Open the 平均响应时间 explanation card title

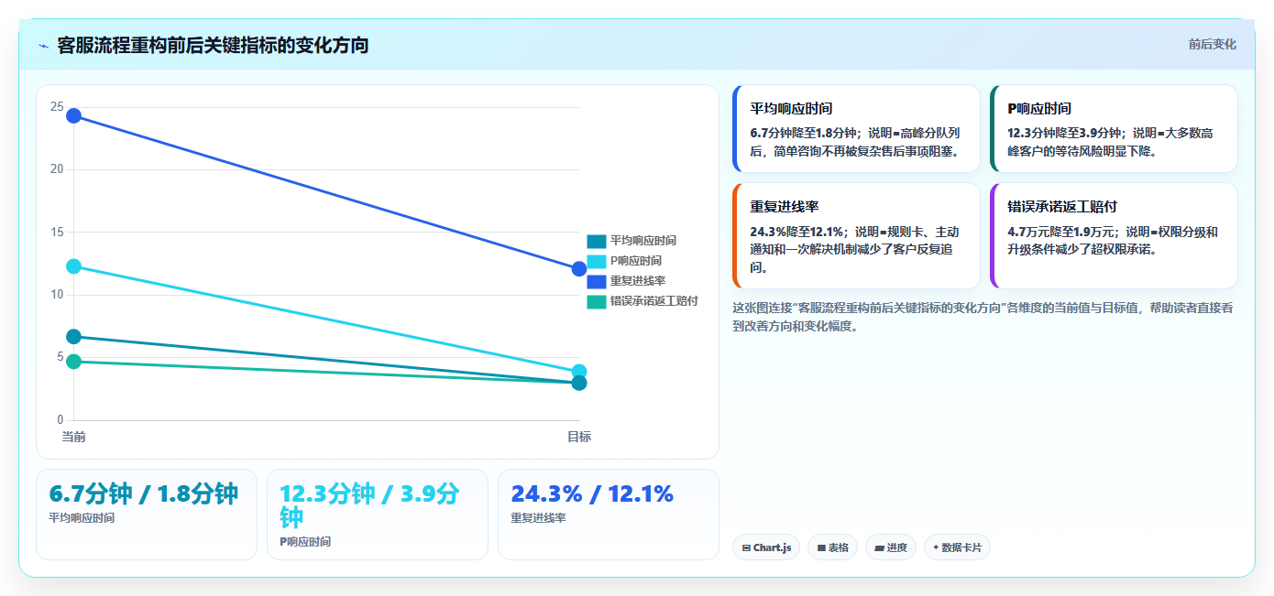(x=791, y=108)
